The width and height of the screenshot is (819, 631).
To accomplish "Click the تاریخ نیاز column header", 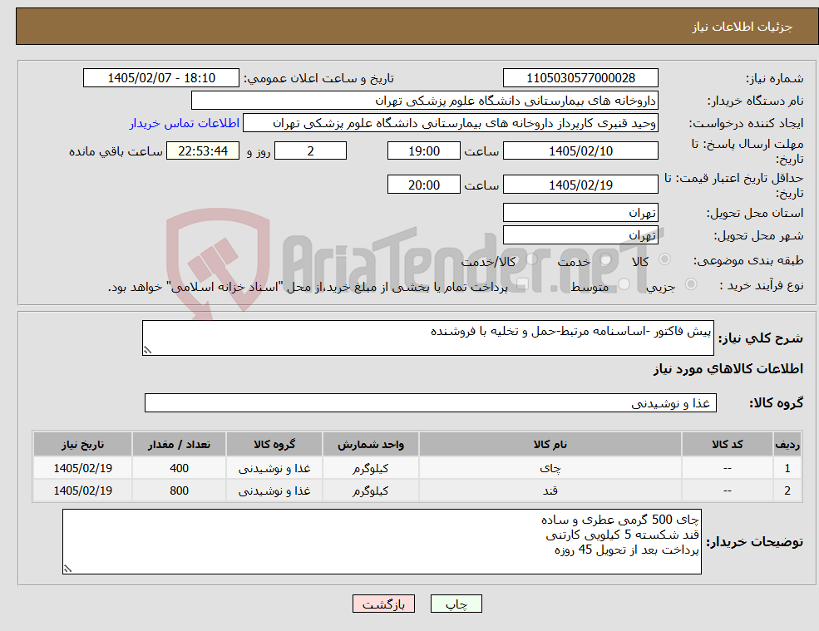I will pos(82,444).
